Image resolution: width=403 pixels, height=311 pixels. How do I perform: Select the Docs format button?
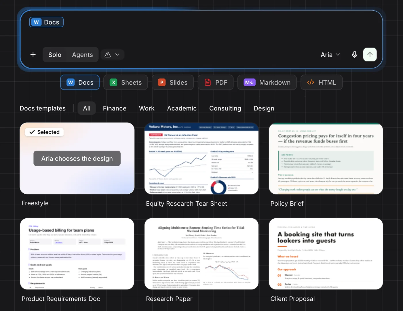click(x=80, y=82)
